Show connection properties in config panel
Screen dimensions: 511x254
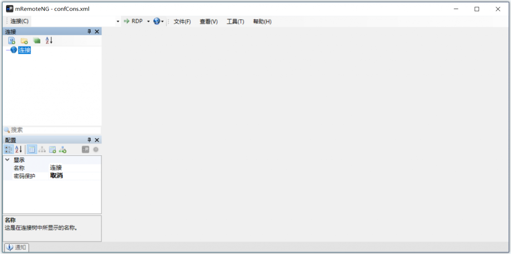(31, 149)
